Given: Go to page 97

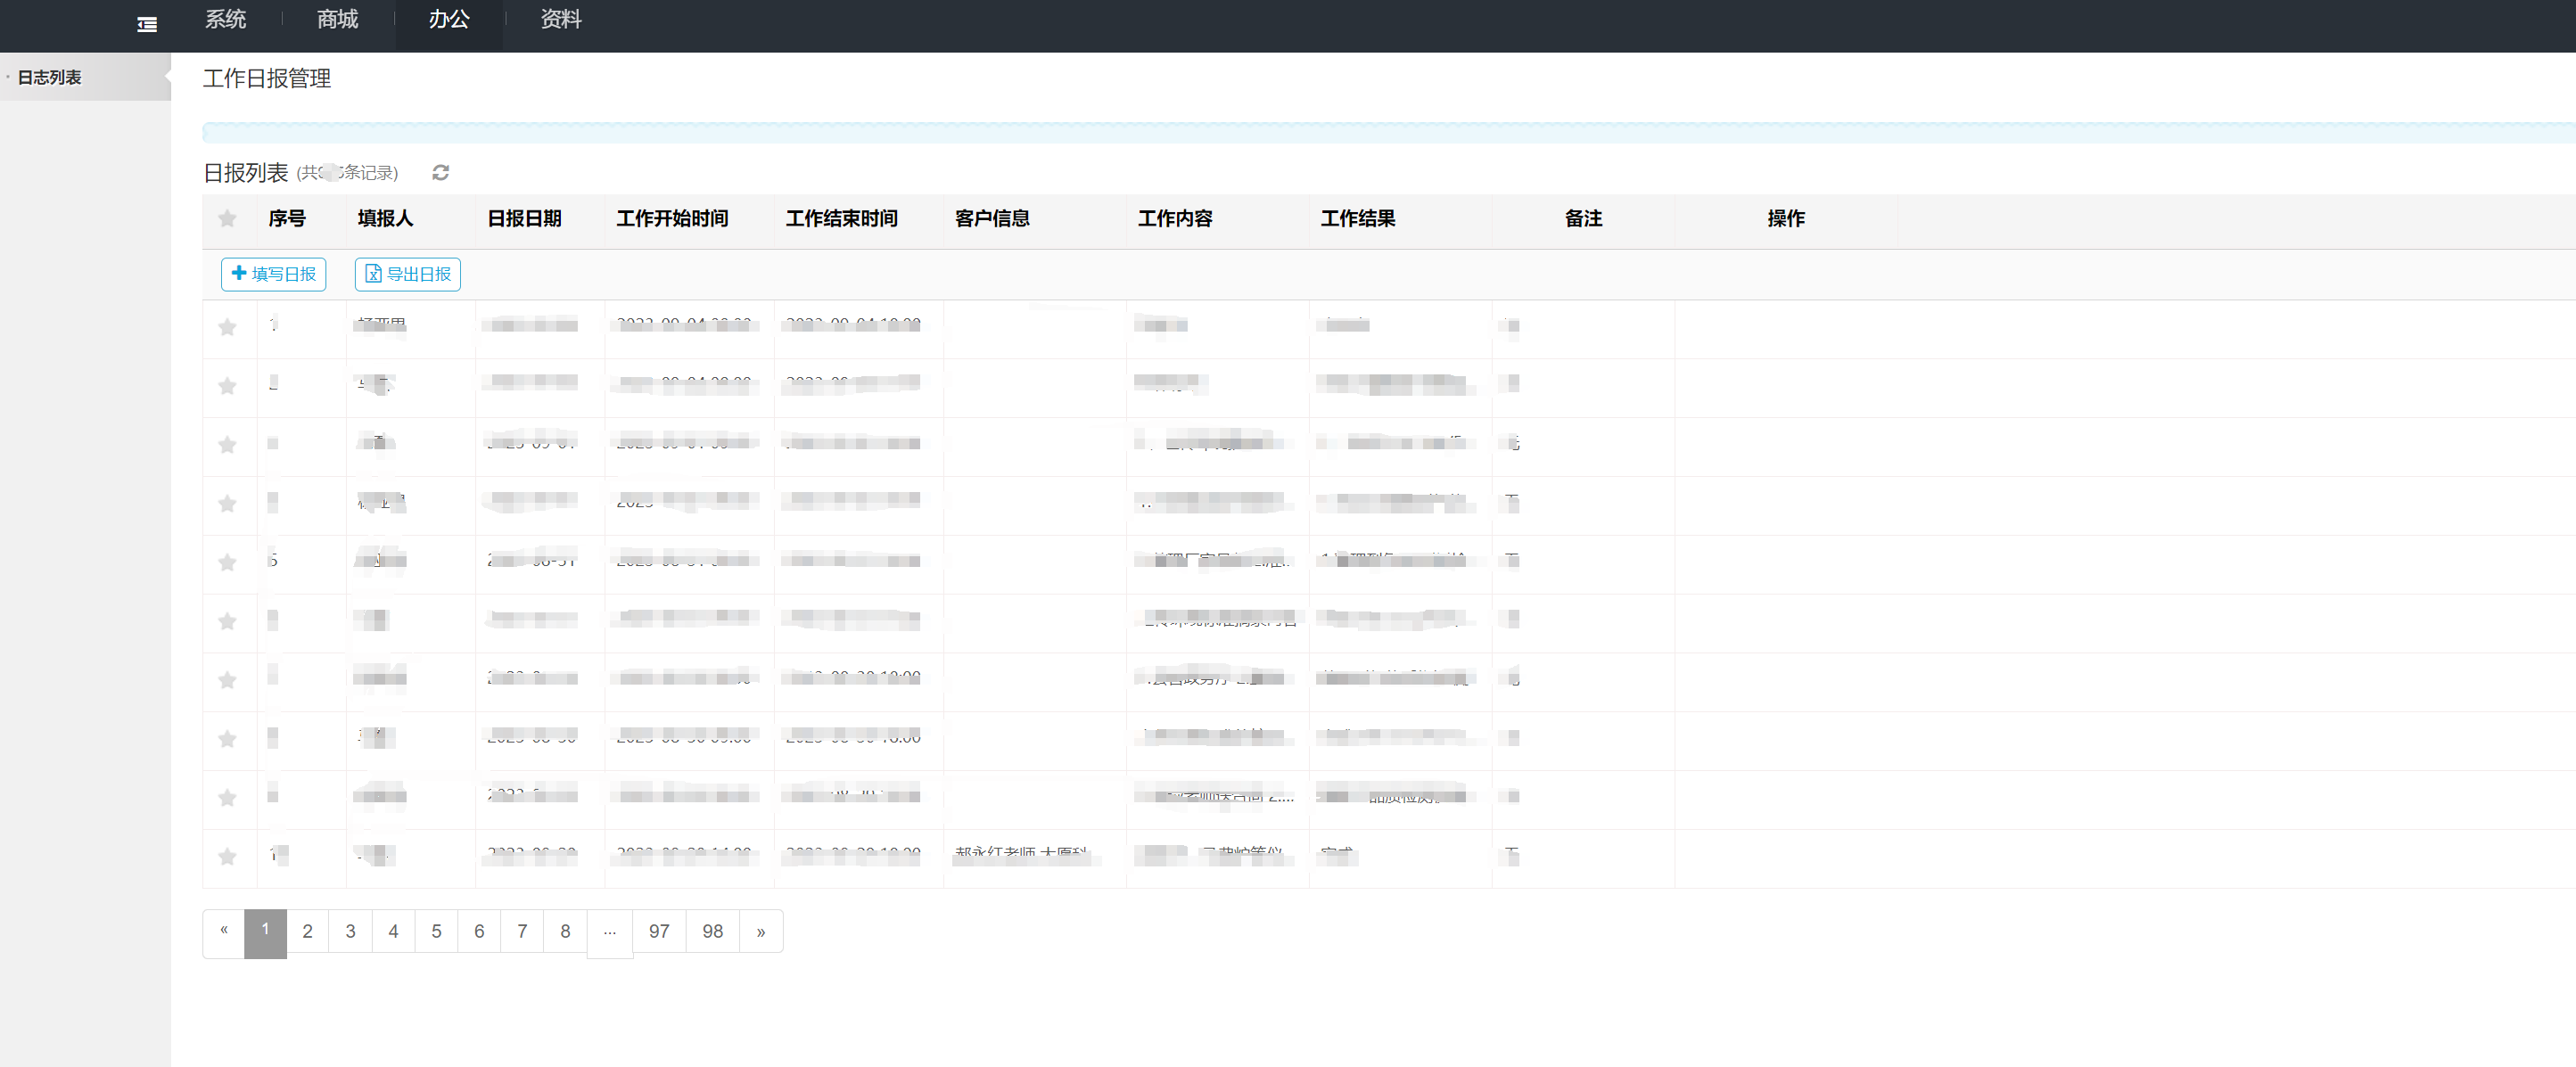Looking at the screenshot, I should coord(659,931).
